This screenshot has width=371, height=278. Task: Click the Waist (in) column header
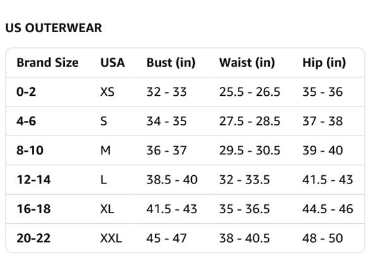(x=247, y=62)
